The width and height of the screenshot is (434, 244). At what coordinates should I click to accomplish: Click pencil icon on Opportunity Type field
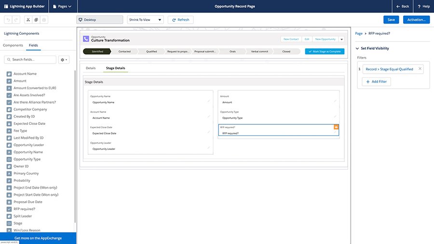[335, 116]
